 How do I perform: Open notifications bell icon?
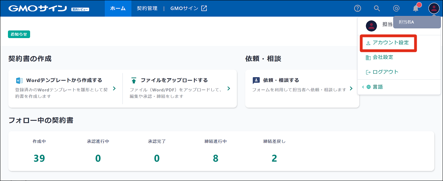416,8
